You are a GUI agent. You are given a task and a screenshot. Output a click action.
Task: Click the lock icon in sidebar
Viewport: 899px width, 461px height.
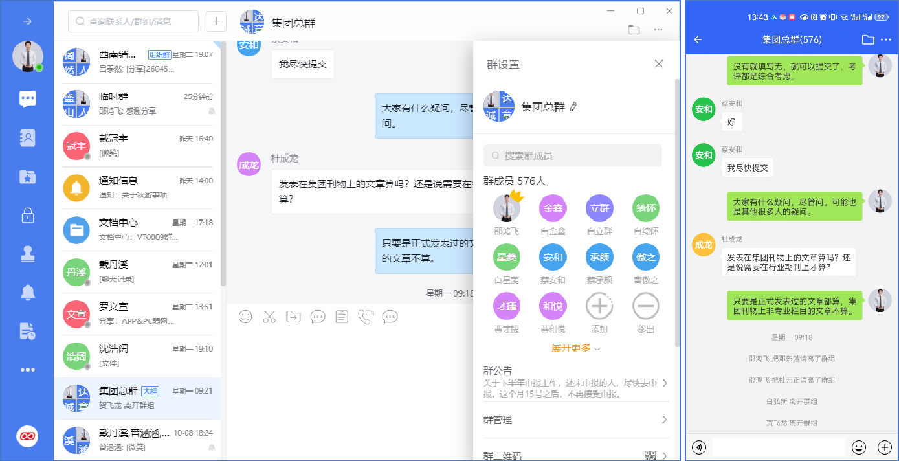pyautogui.click(x=27, y=216)
